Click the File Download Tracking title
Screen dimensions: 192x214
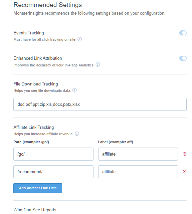point(36,84)
